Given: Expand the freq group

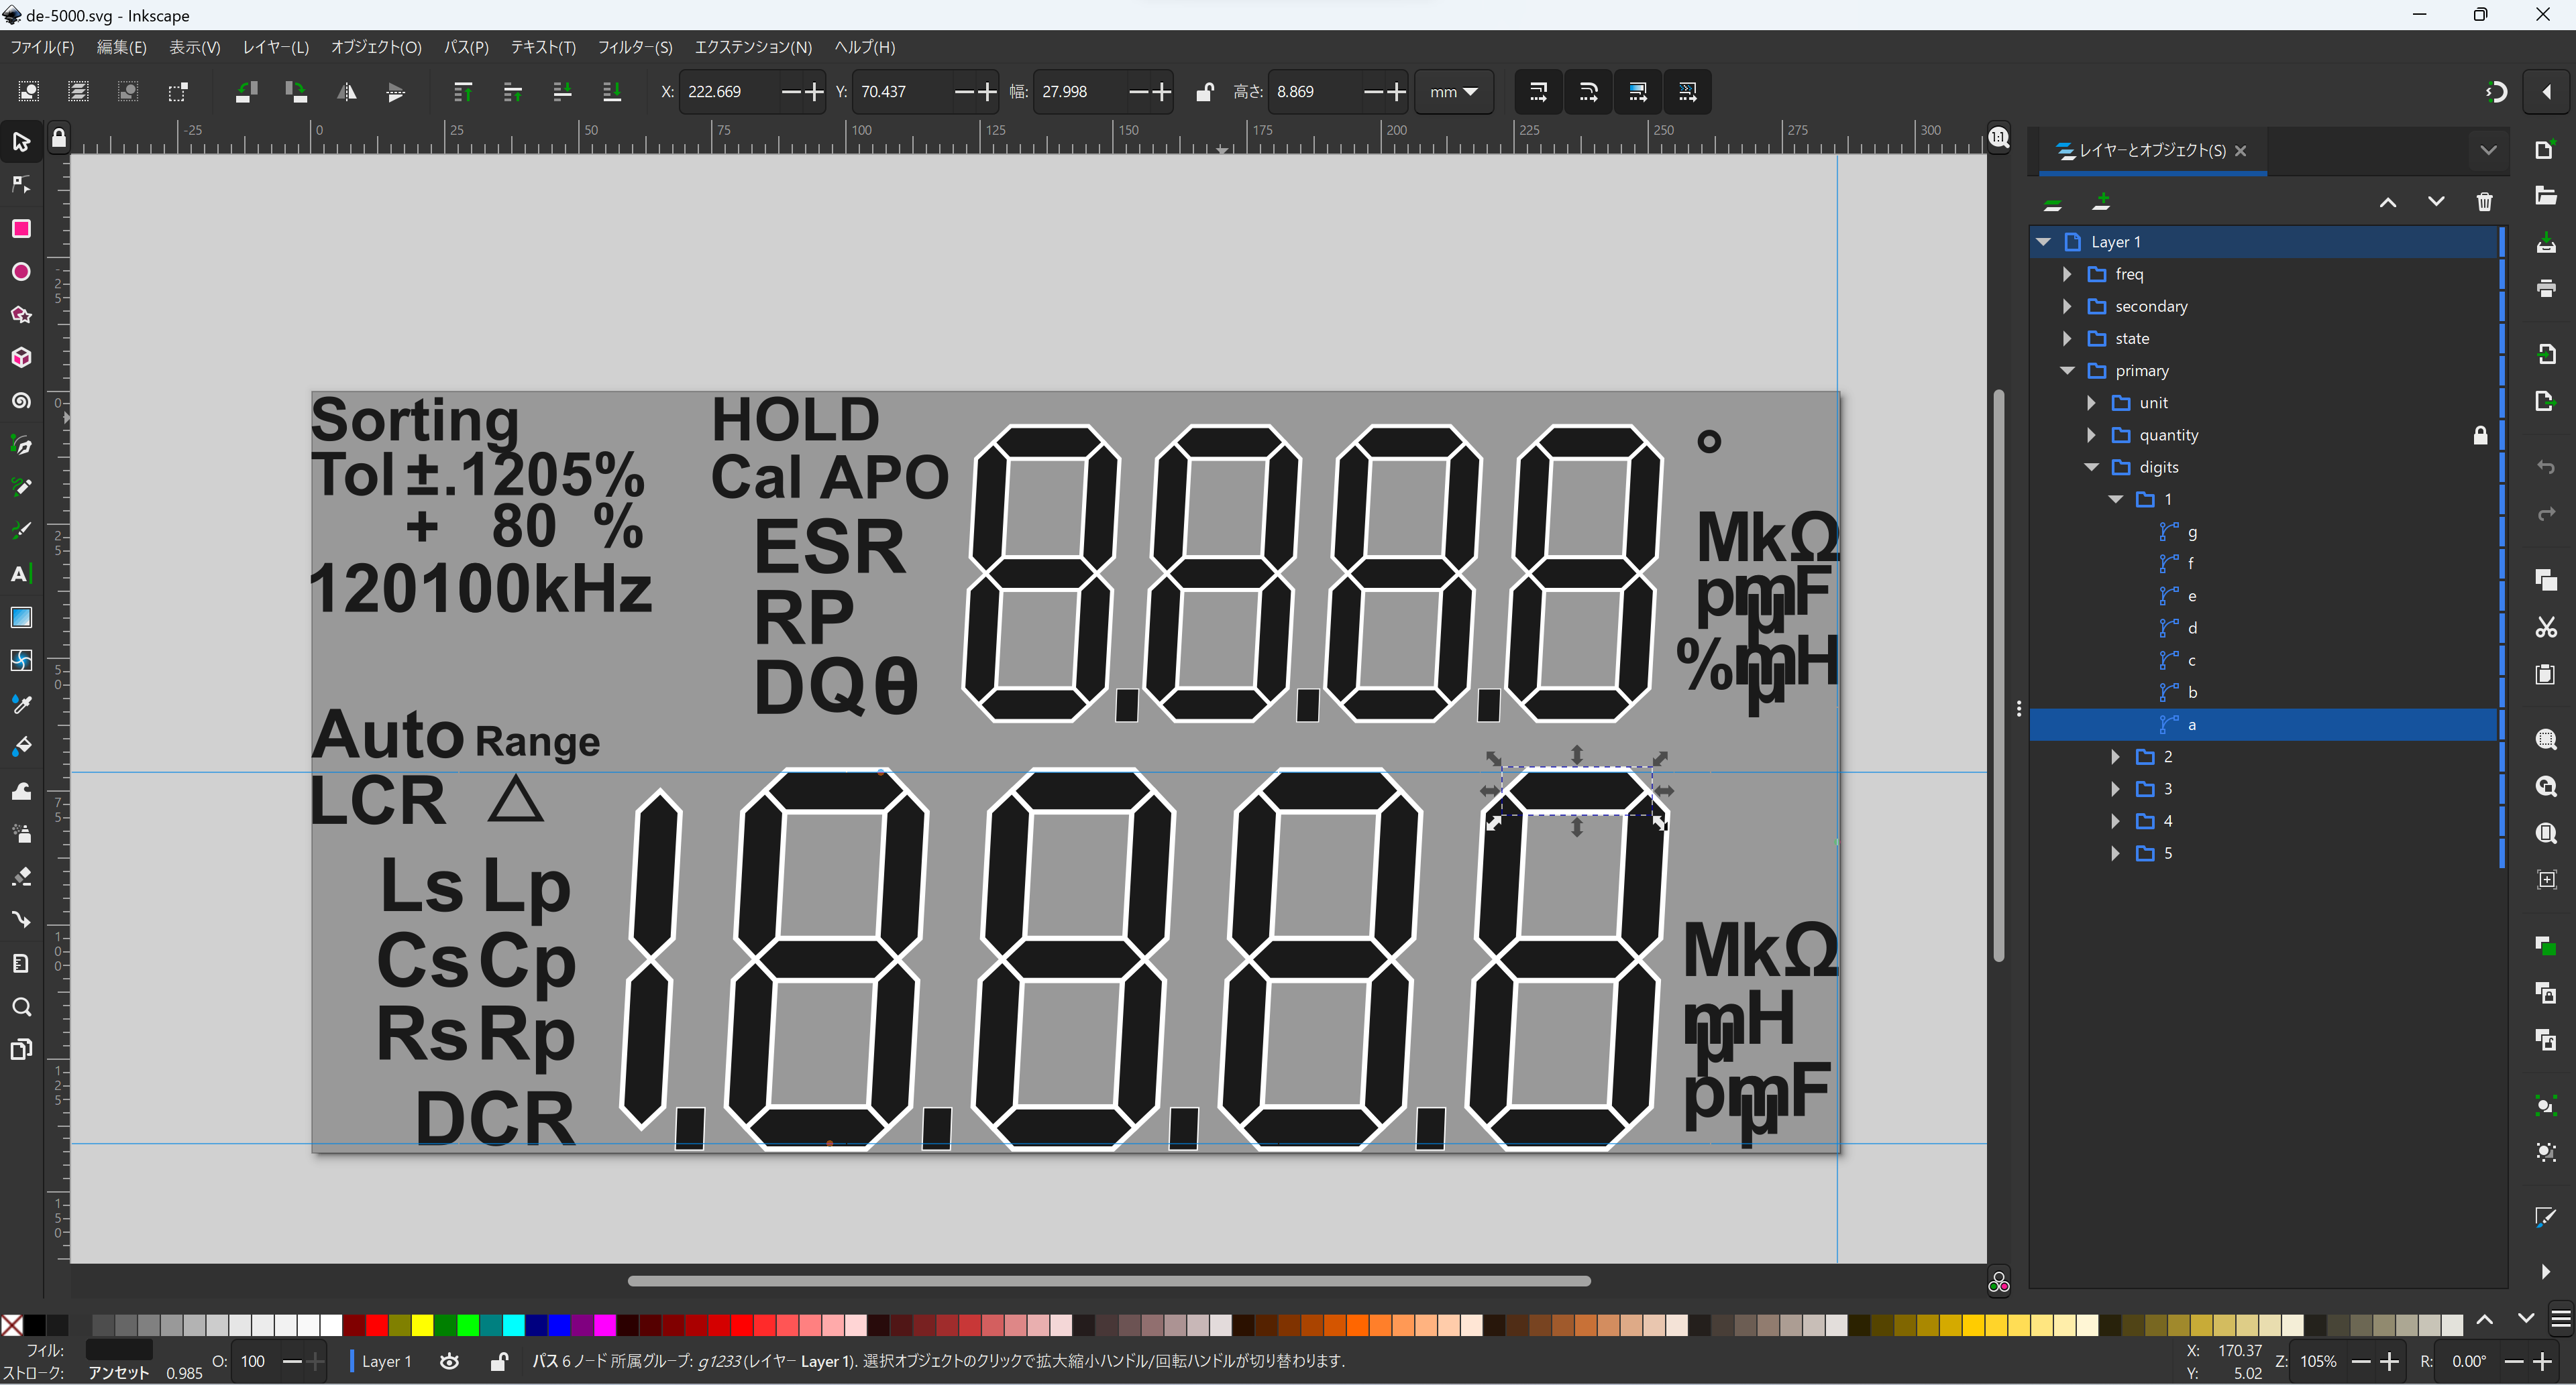Looking at the screenshot, I should pos(2067,274).
